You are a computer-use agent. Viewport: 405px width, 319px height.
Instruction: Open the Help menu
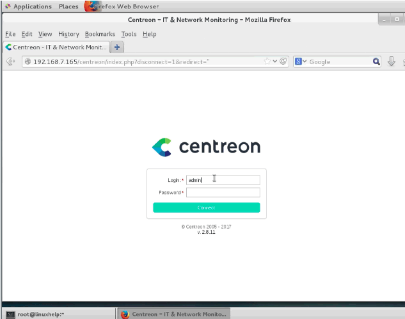[x=150, y=34]
